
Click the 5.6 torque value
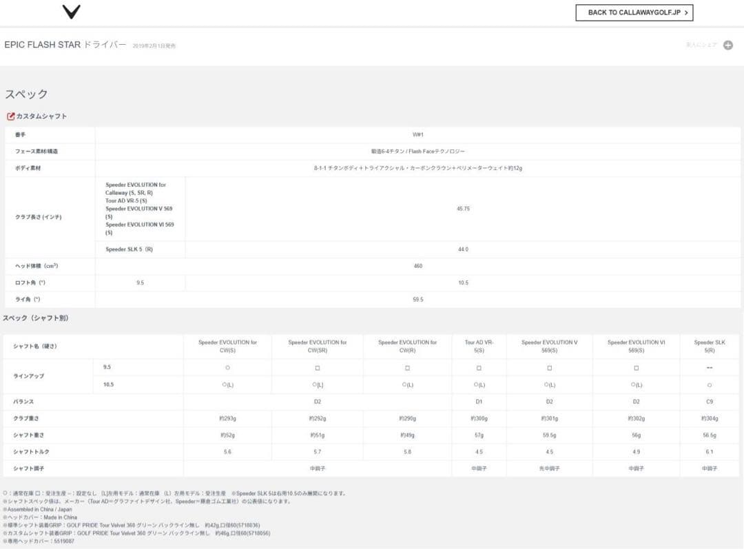(227, 452)
